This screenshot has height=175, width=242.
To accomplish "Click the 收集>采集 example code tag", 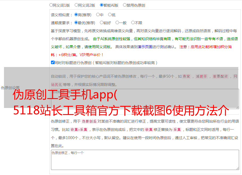I will click(79, 130).
